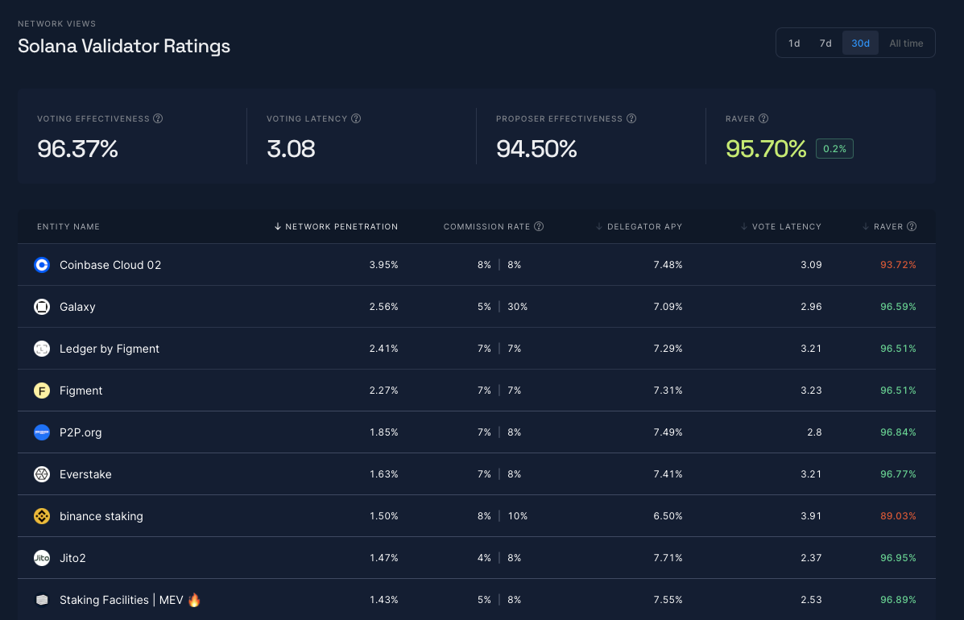
Task: Click the 96.37% voting effectiveness value
Action: (77, 149)
